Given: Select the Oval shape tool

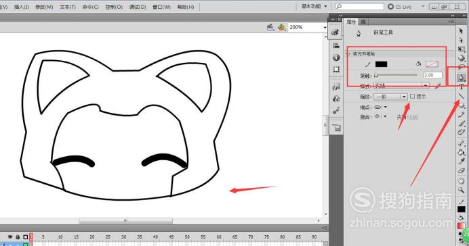Looking at the screenshot, I should pos(462,105).
